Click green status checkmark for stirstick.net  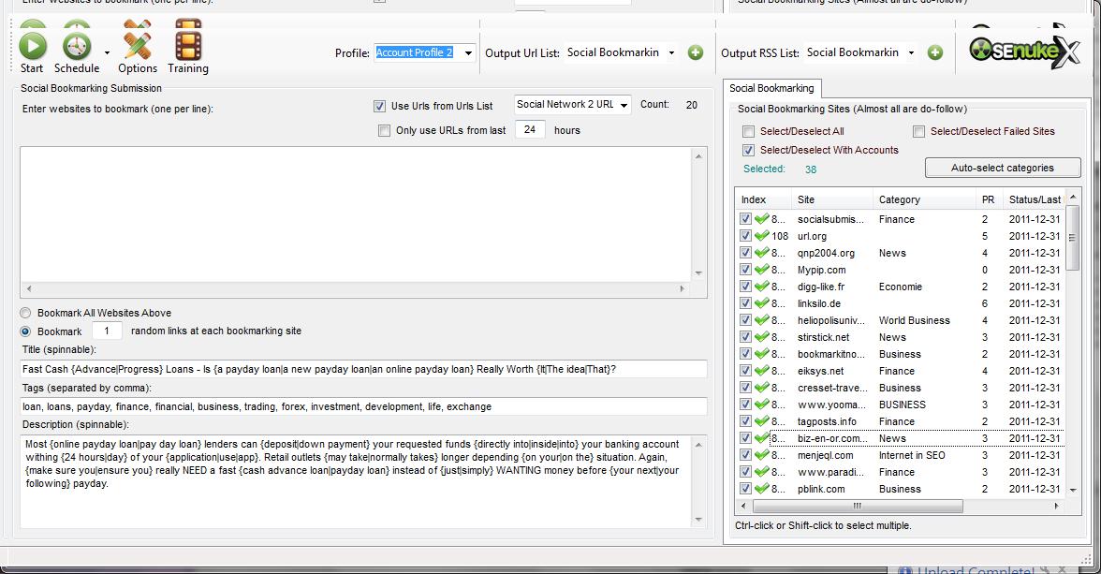click(x=761, y=336)
